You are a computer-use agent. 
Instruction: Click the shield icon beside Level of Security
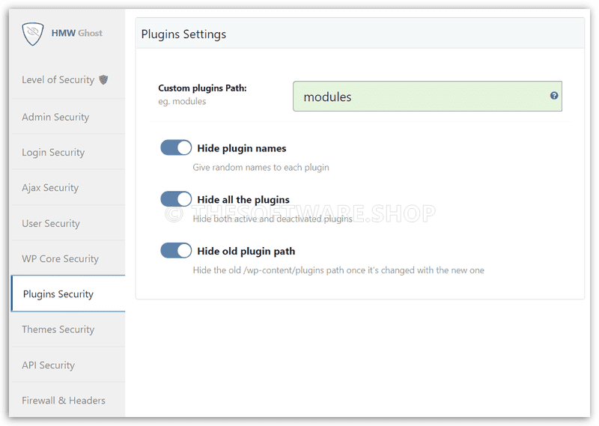click(103, 80)
